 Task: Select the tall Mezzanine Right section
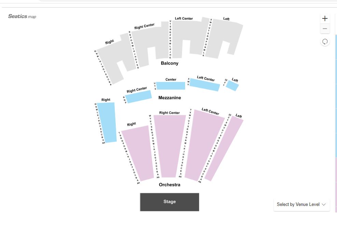point(107,122)
